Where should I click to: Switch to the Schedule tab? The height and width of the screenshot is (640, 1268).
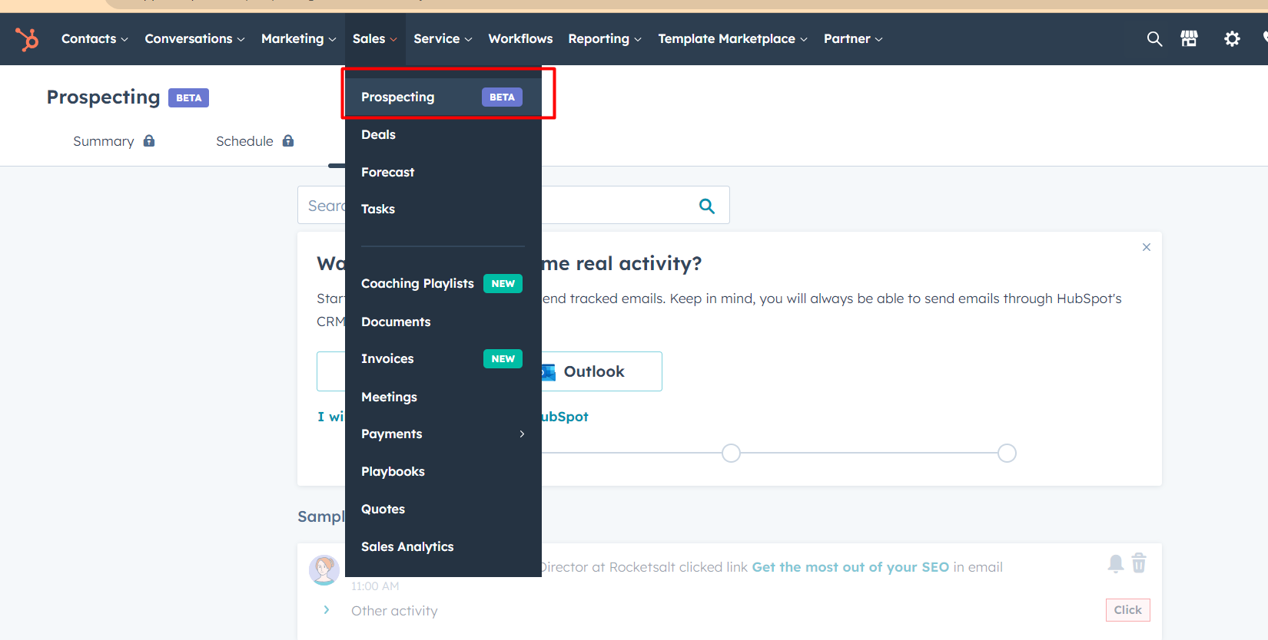(254, 141)
